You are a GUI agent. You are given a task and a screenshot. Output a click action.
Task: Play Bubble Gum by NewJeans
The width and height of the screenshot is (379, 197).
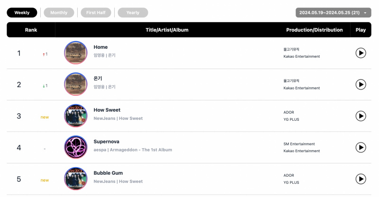(361, 179)
